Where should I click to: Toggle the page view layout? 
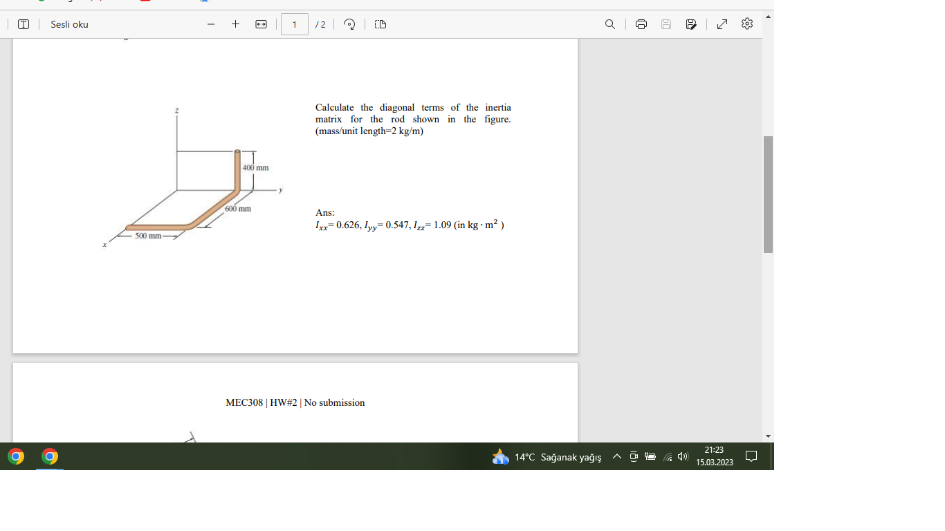pyautogui.click(x=380, y=24)
